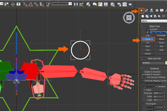Open the Rendered Frame Window

pos(125,4)
